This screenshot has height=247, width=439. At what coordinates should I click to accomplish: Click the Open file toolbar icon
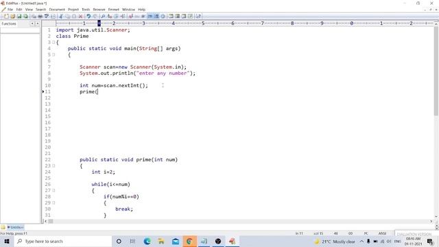(x=12, y=16)
